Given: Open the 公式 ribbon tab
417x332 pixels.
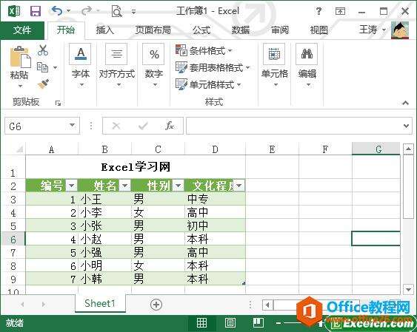Looking at the screenshot, I should coord(201,30).
